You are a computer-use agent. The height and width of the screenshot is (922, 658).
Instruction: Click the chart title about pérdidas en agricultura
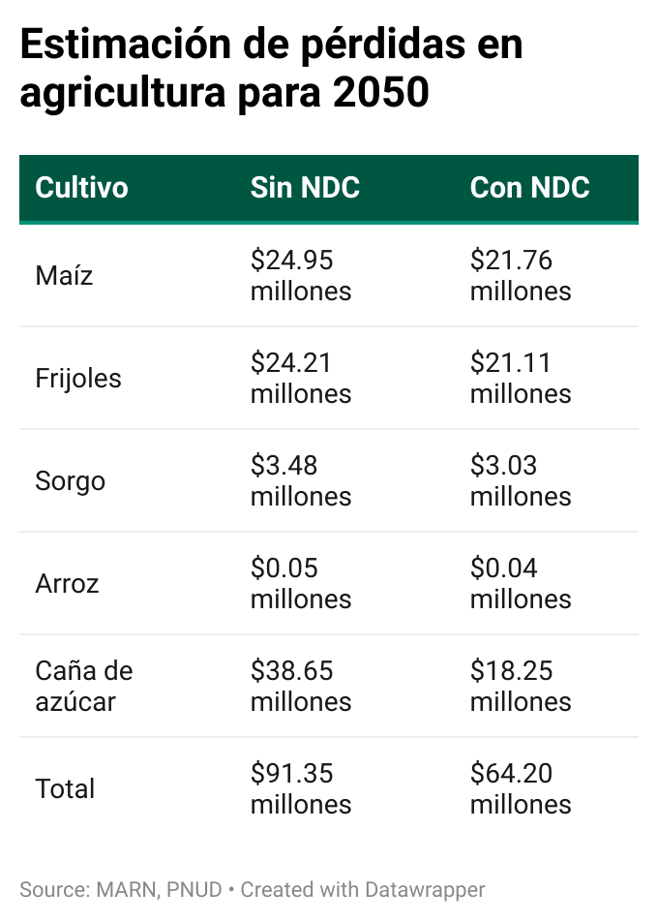coord(271,70)
